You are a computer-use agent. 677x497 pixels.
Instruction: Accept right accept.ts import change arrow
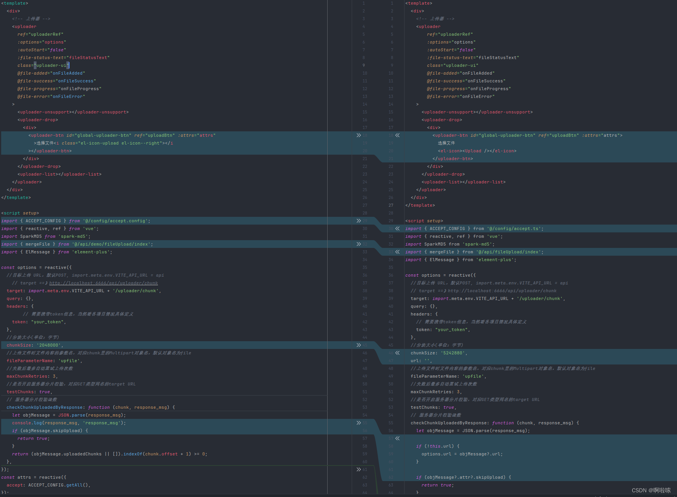click(398, 228)
